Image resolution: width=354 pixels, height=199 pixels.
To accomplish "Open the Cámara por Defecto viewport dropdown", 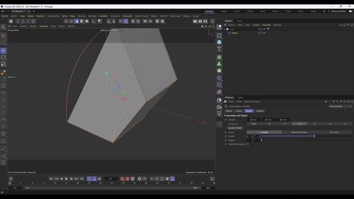I will point(111,30).
